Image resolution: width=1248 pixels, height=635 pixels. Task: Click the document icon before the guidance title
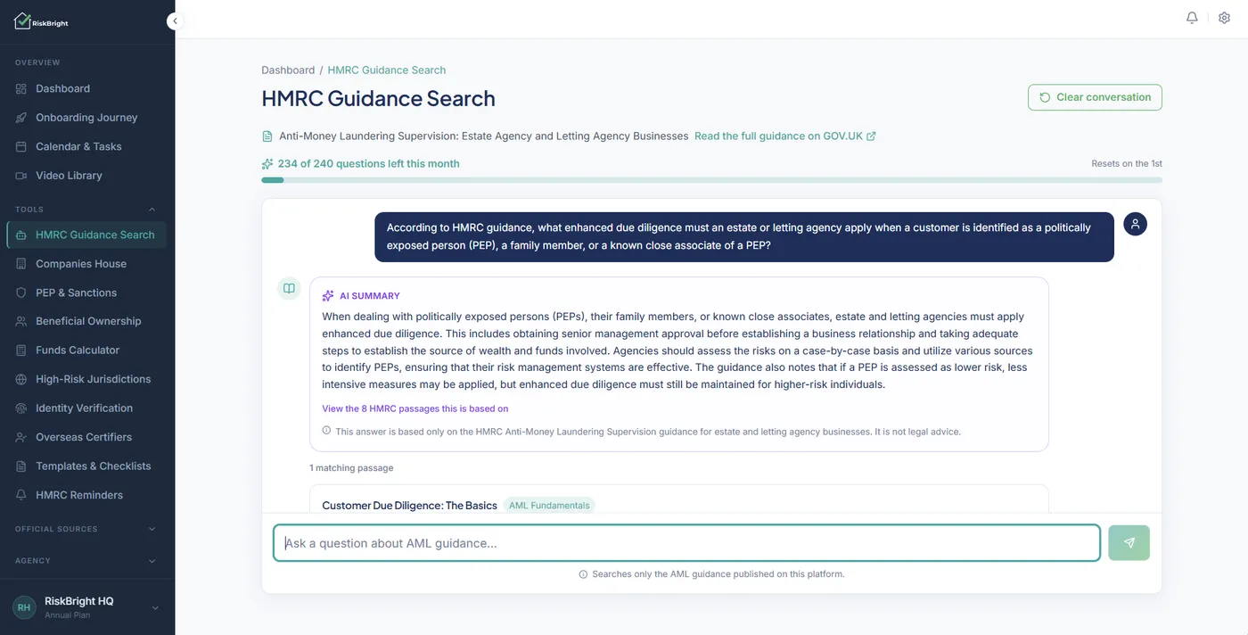click(267, 136)
